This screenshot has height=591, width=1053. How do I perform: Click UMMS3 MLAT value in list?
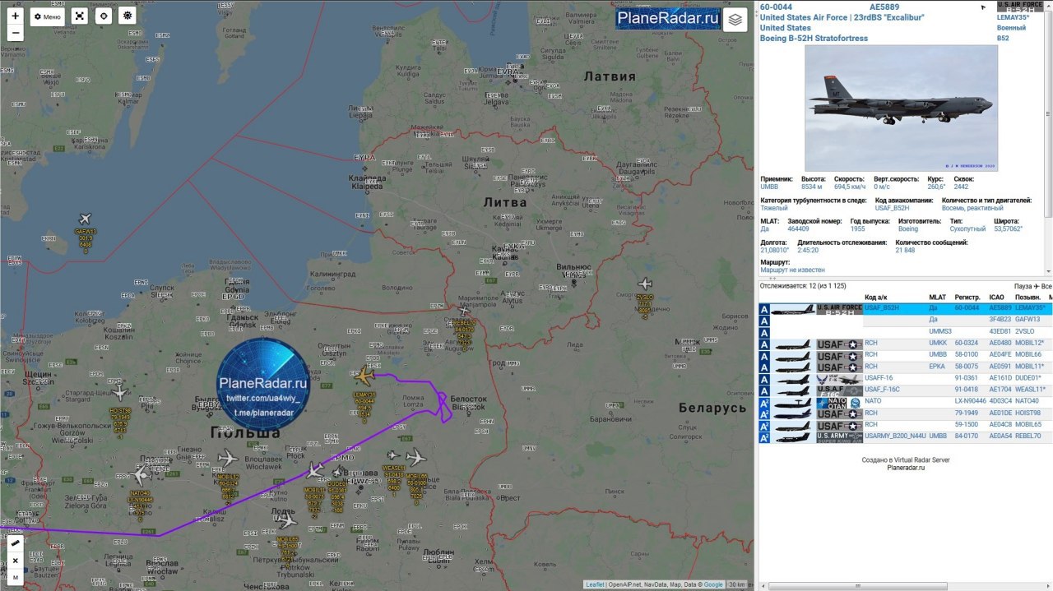click(940, 331)
